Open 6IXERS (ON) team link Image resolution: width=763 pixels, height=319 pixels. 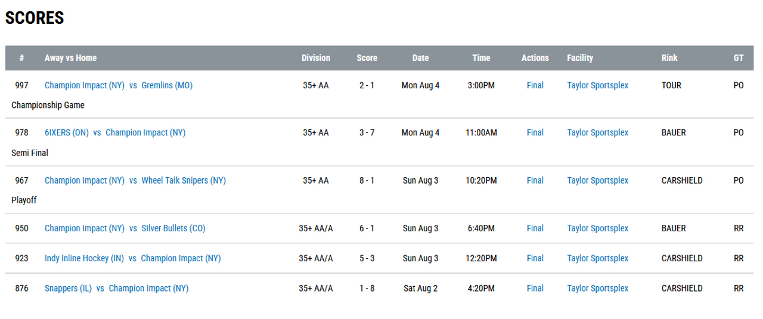pos(67,132)
